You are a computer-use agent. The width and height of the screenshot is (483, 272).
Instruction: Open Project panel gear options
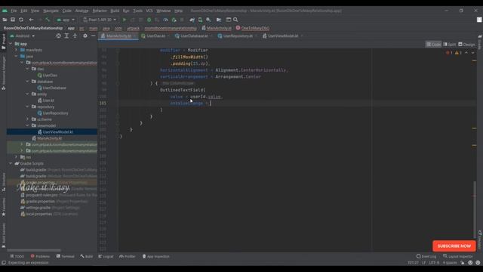tap(85, 36)
